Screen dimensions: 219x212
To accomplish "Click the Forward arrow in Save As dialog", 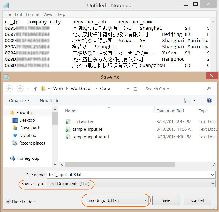I will 20,89.
